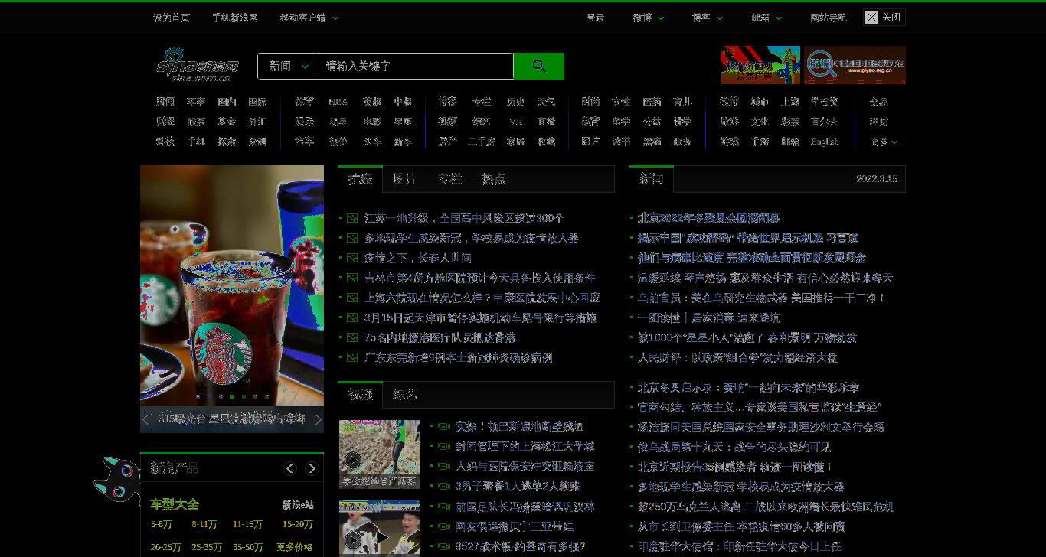Click video icon beside 3男子聚餐1人递单2人躺账
This screenshot has height=557, width=1046.
pyautogui.click(x=444, y=486)
